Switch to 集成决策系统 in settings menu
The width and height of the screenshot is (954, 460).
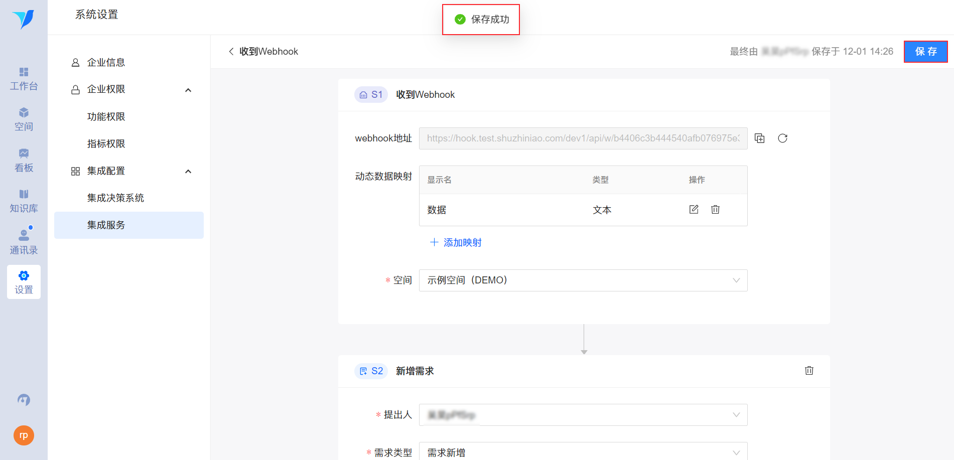[115, 198]
